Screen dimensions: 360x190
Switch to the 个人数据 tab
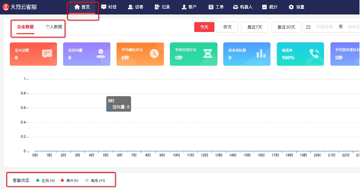point(54,27)
